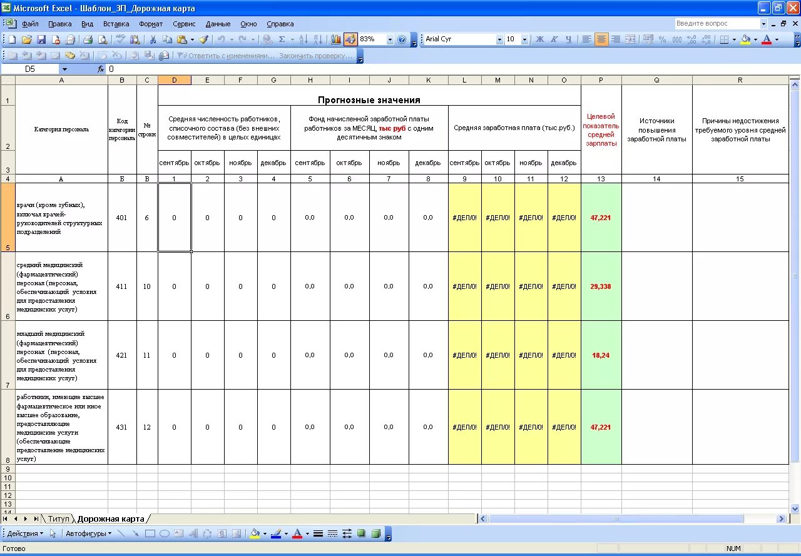Jump to first sheet navigation arrow
This screenshot has height=556, width=801.
(x=6, y=519)
